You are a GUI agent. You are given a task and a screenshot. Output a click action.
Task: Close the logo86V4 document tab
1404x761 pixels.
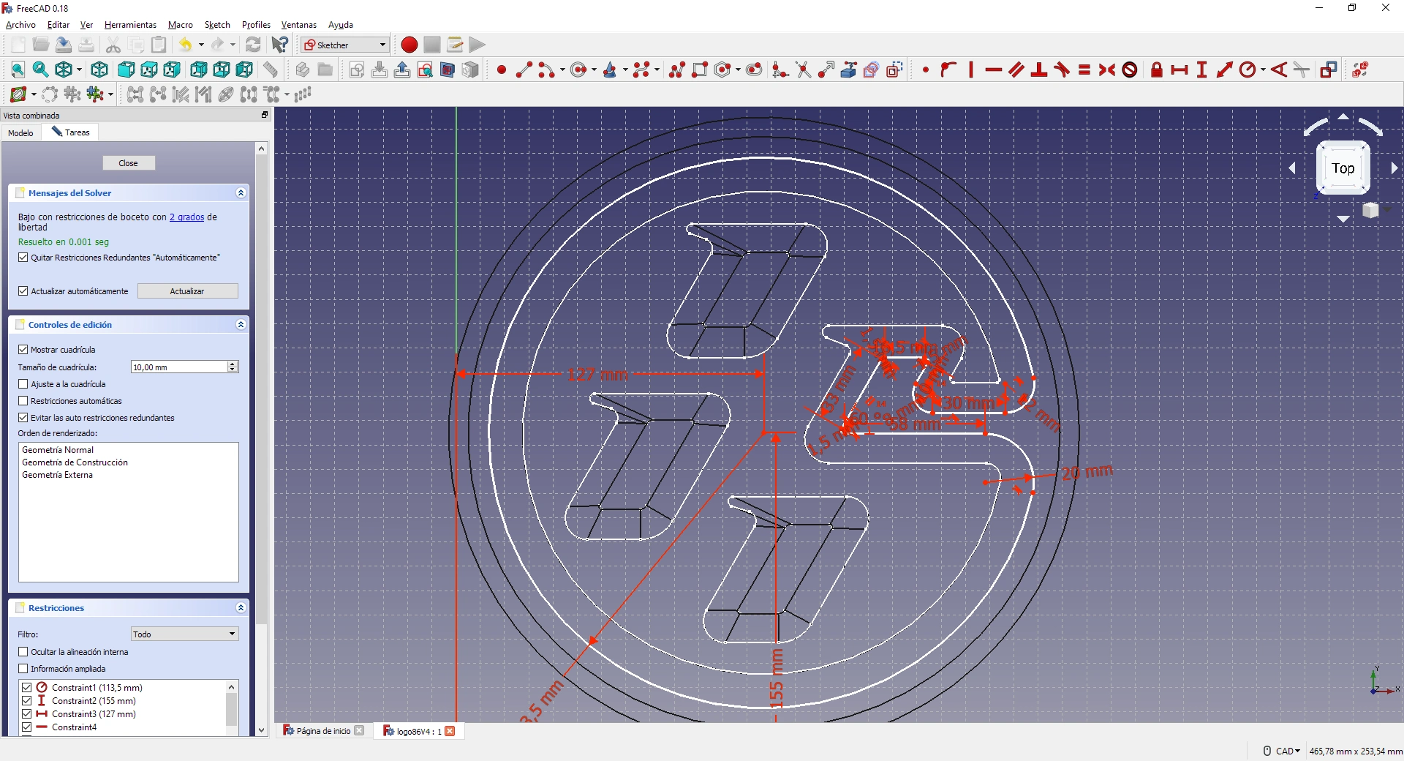point(450,731)
